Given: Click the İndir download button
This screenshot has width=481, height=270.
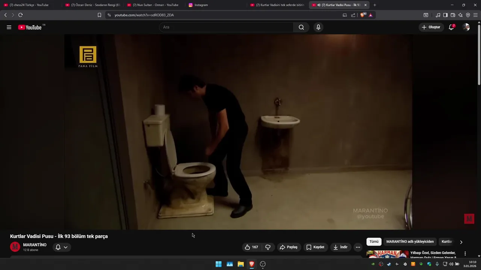Looking at the screenshot, I should coord(340,247).
